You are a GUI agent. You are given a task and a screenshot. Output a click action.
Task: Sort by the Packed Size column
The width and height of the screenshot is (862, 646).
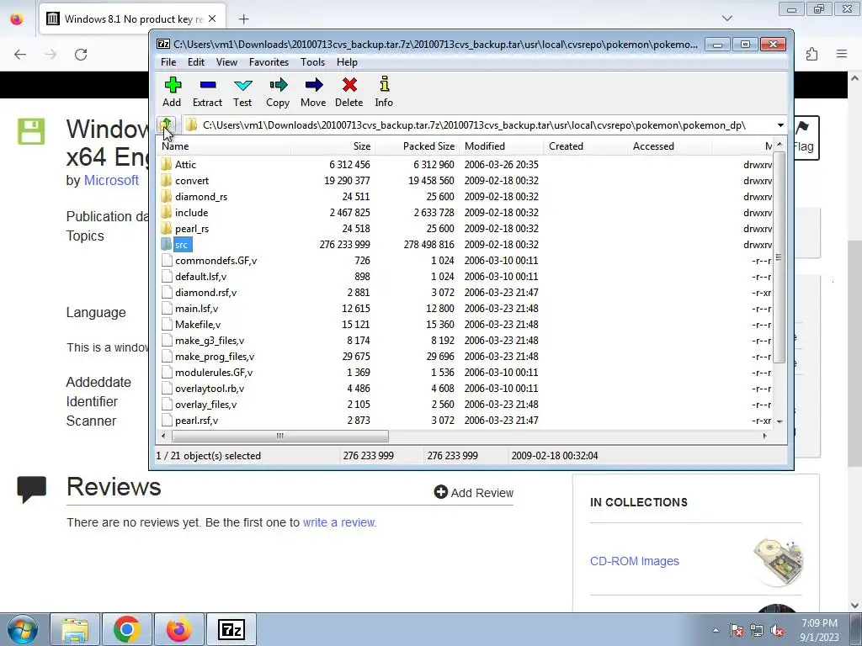417,146
